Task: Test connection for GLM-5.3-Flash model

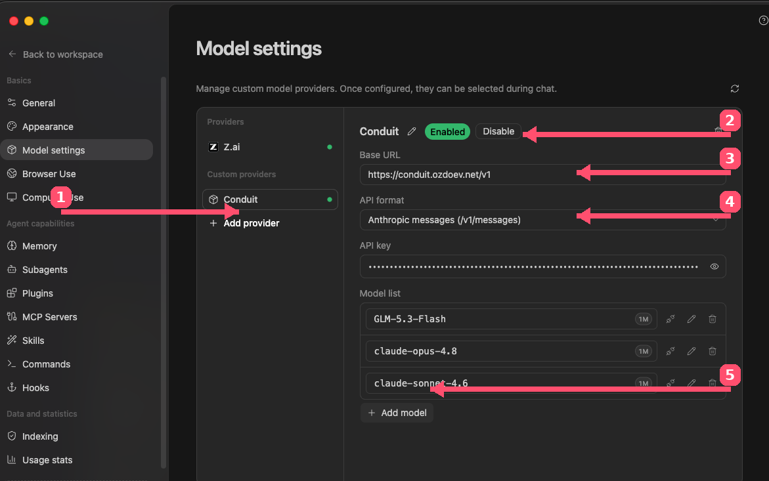Action: pos(670,319)
